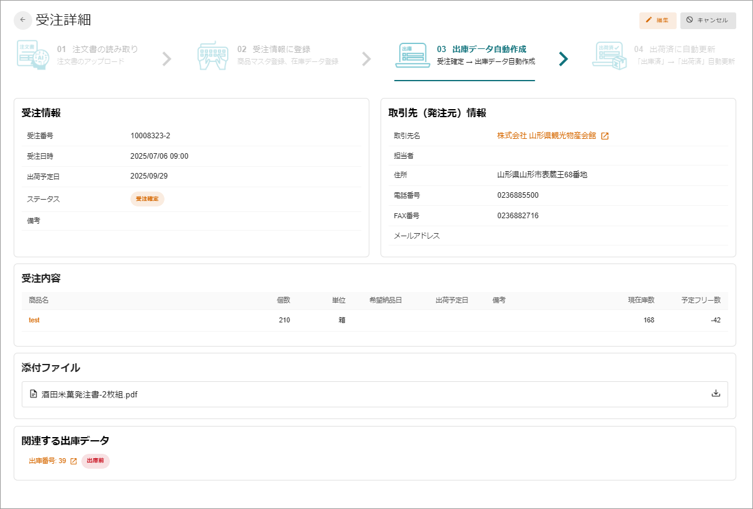Select step 03 出庫データ自動作成

coord(481,49)
